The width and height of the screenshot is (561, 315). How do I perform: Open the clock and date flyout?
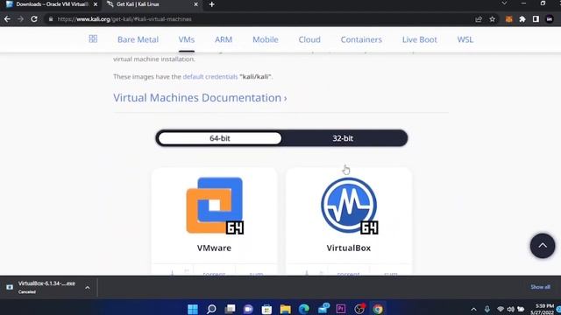pyautogui.click(x=542, y=309)
